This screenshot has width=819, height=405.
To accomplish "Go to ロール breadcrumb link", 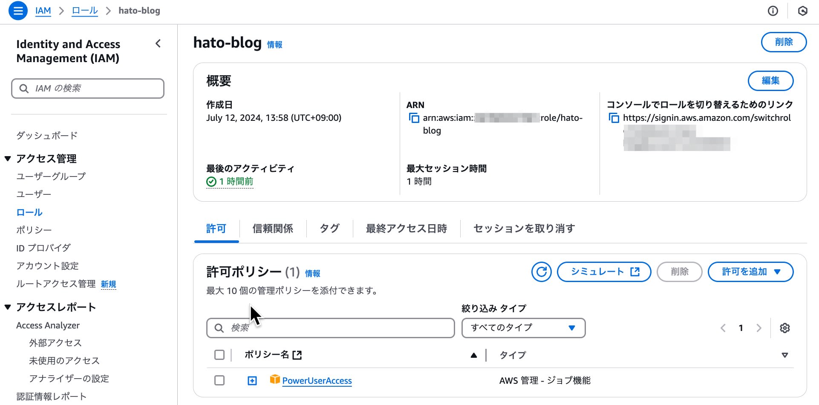I will (x=85, y=11).
